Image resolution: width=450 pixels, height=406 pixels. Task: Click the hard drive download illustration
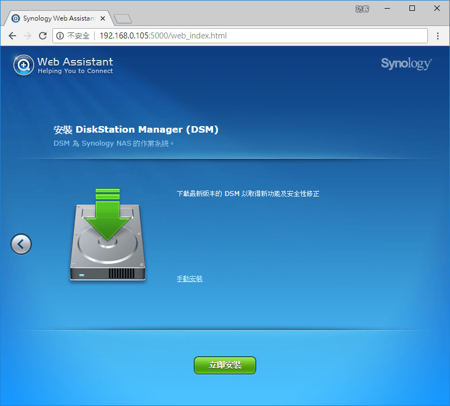108,235
